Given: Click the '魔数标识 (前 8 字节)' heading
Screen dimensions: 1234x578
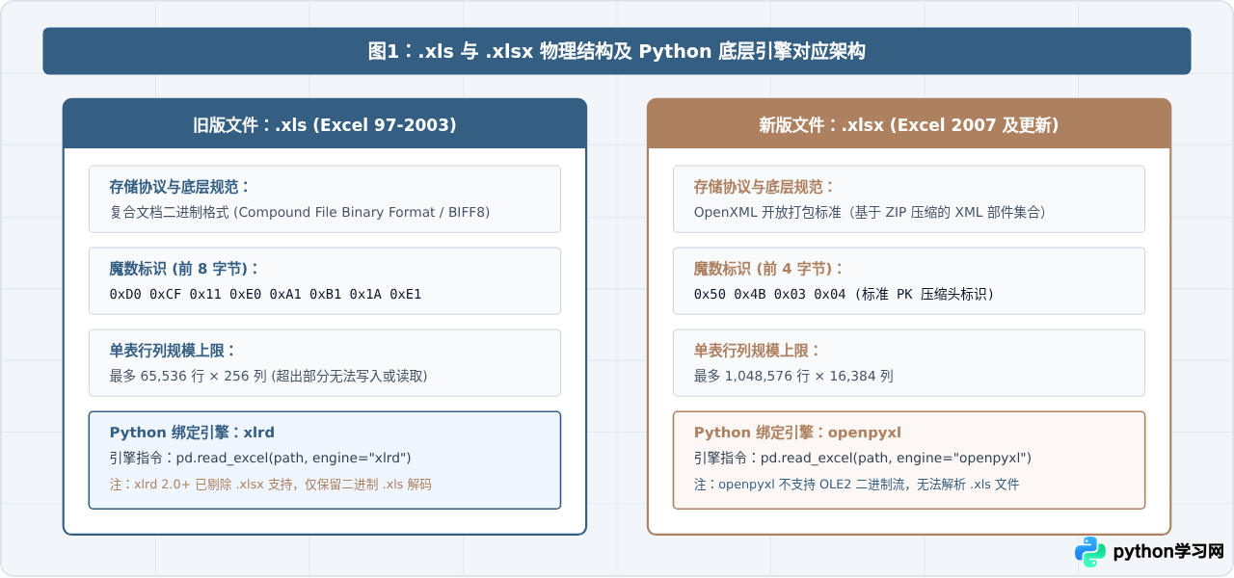Looking at the screenshot, I should click(x=184, y=269).
